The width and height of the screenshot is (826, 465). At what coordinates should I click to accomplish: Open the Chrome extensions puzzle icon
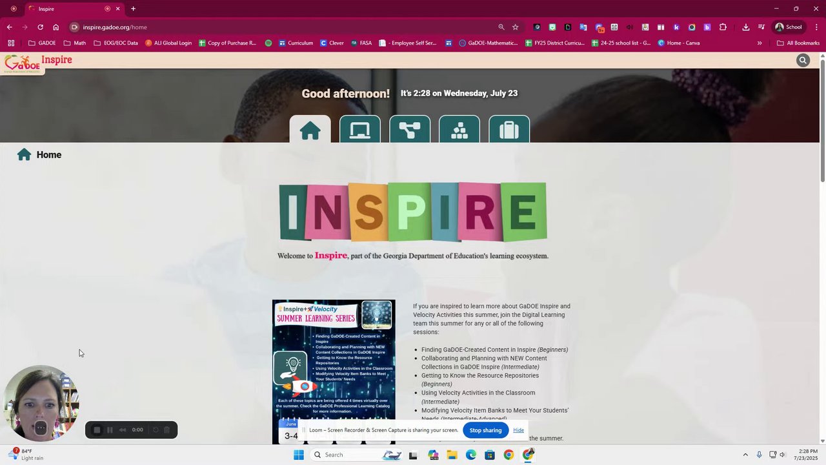(723, 27)
